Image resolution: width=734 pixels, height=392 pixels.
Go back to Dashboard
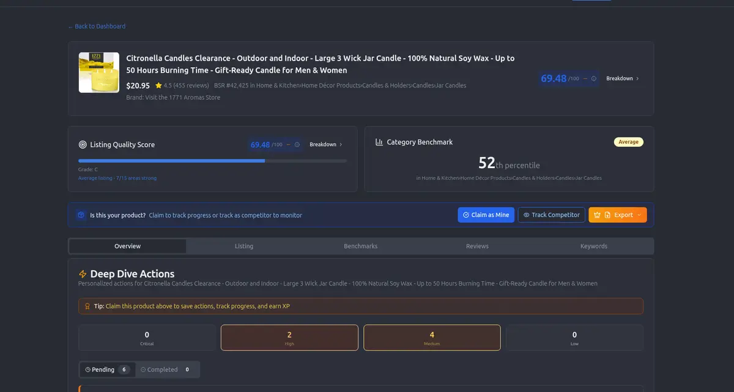(97, 26)
